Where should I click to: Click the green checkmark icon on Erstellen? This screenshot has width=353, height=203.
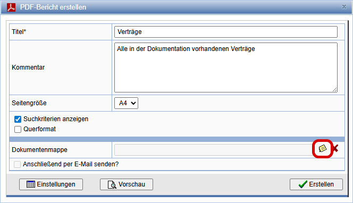click(303, 184)
